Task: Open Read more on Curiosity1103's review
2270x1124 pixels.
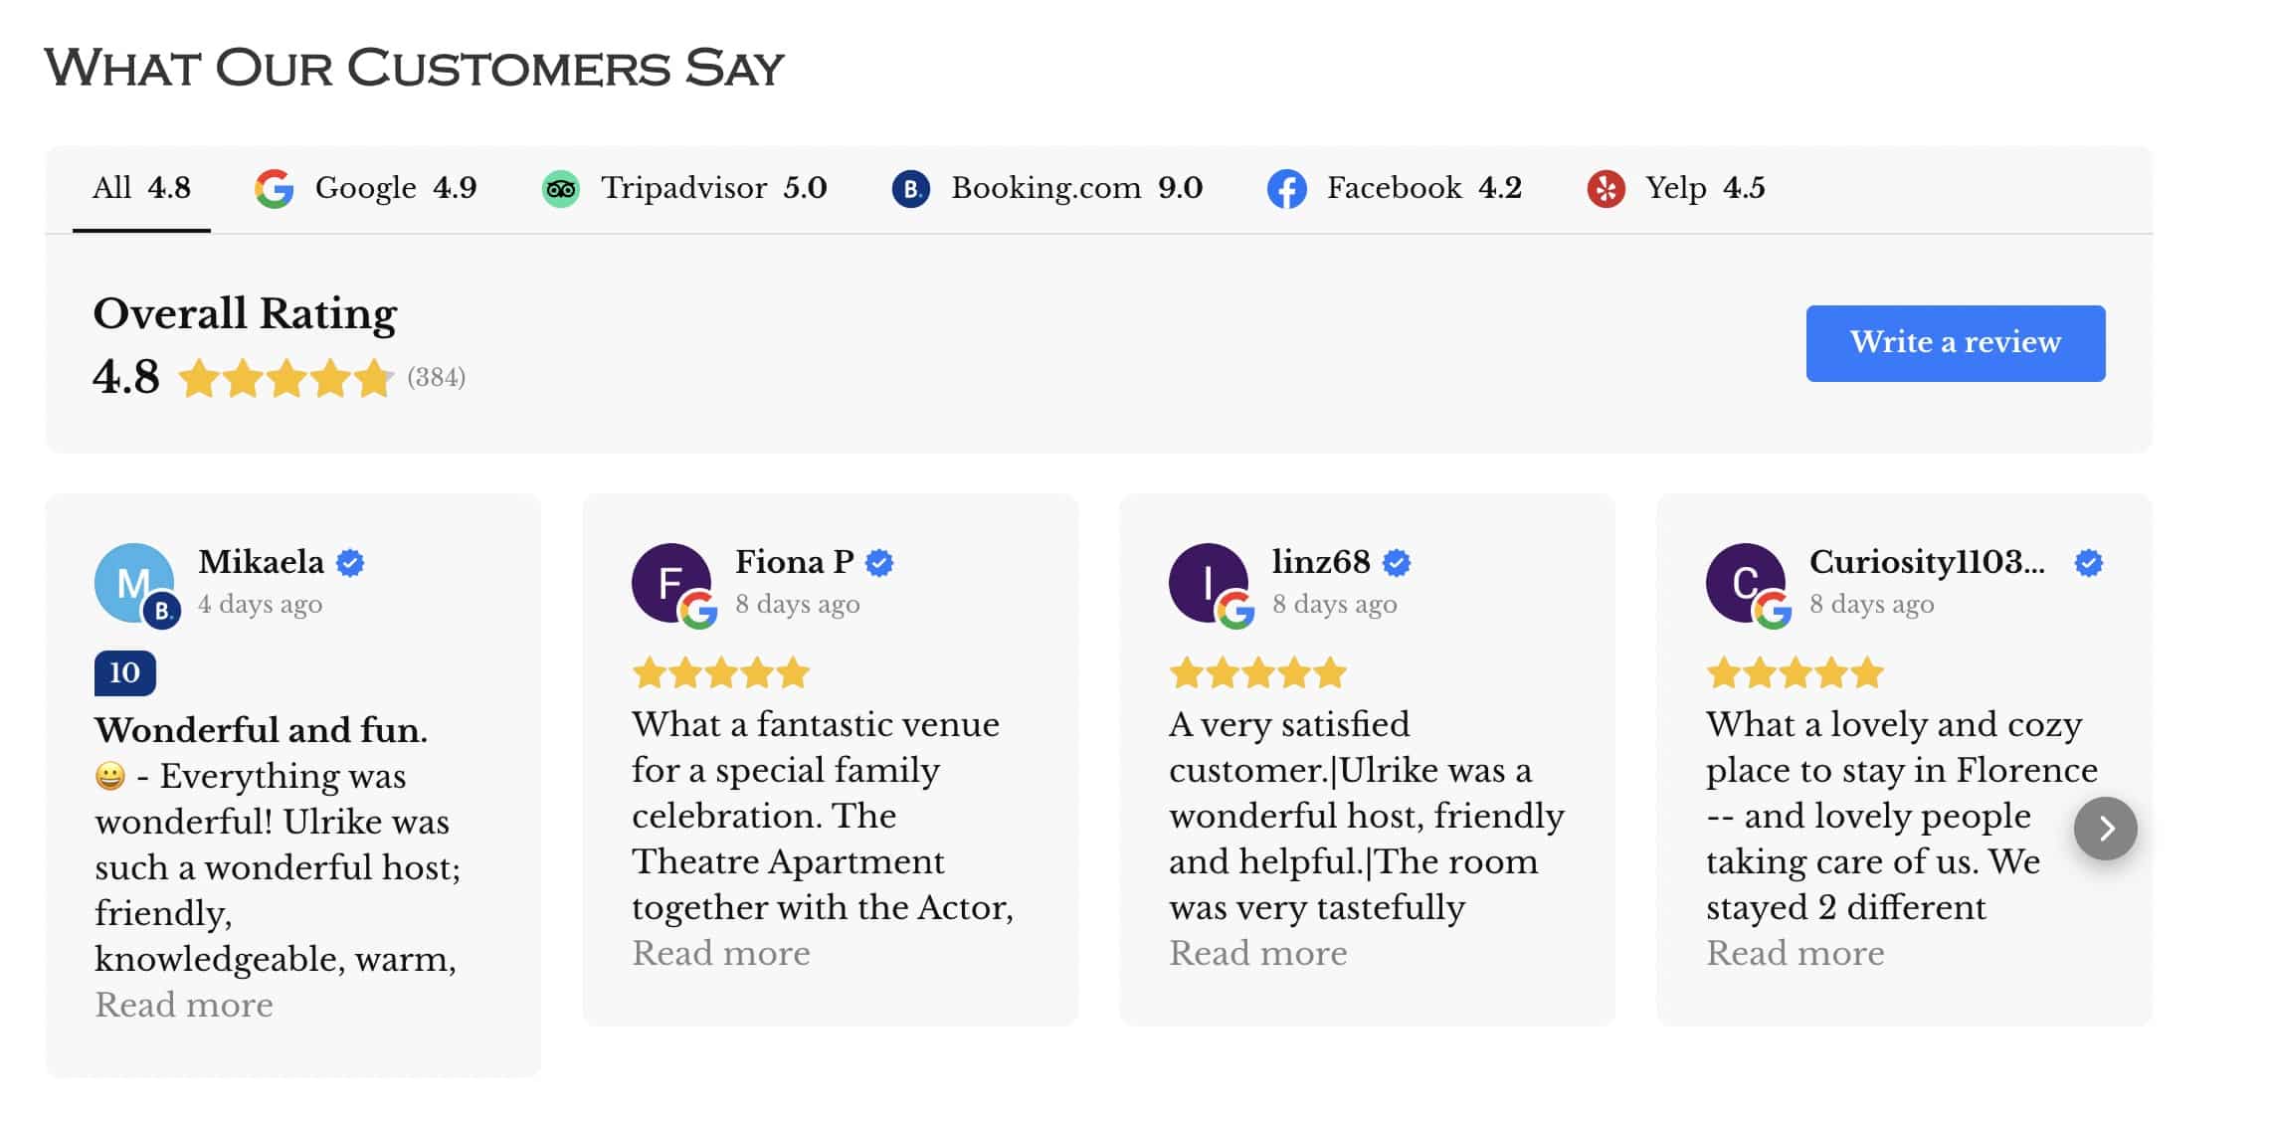Action: pos(1796,953)
